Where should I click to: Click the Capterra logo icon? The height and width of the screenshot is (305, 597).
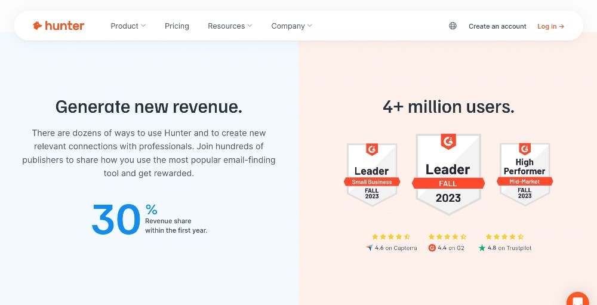point(370,248)
